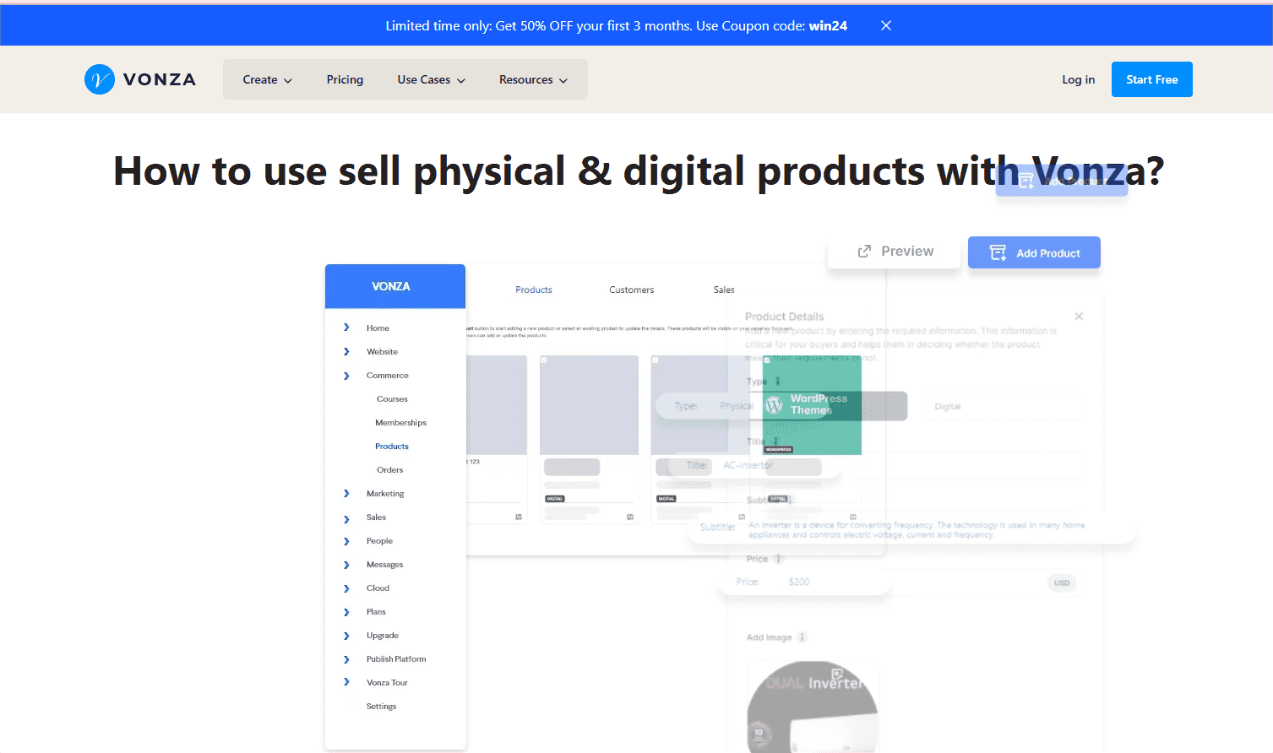
Task: Switch to the Customers tab
Action: 632,290
